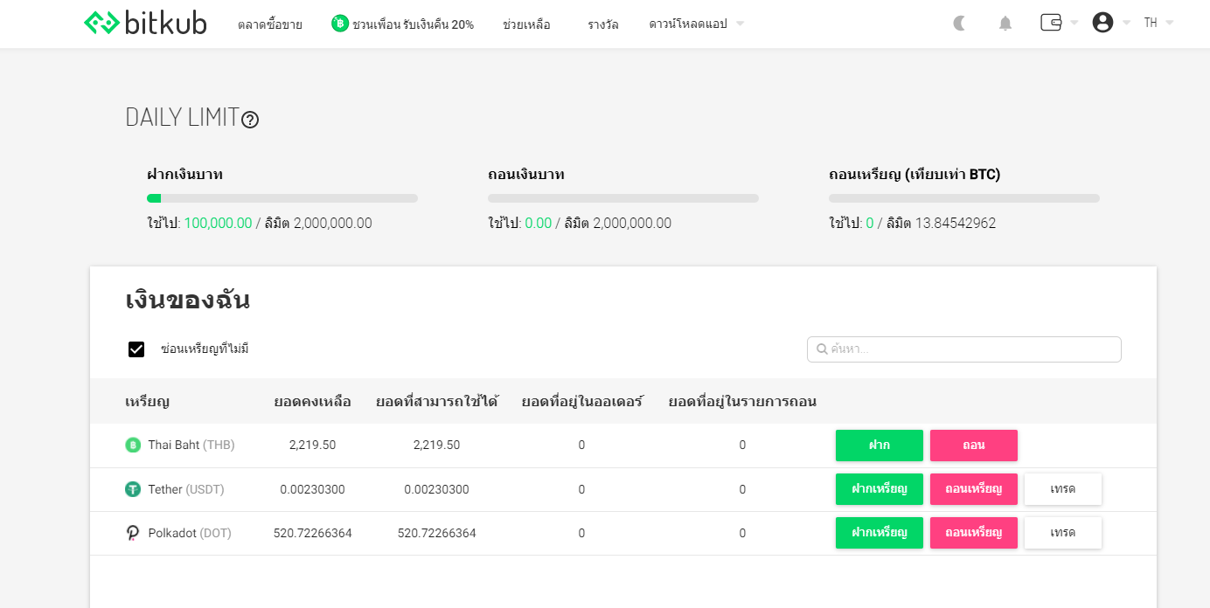Click Polkadot balance 520.72266364

[312, 533]
